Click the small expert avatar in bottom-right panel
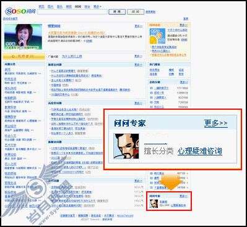The image size is (247, 227). point(154,204)
